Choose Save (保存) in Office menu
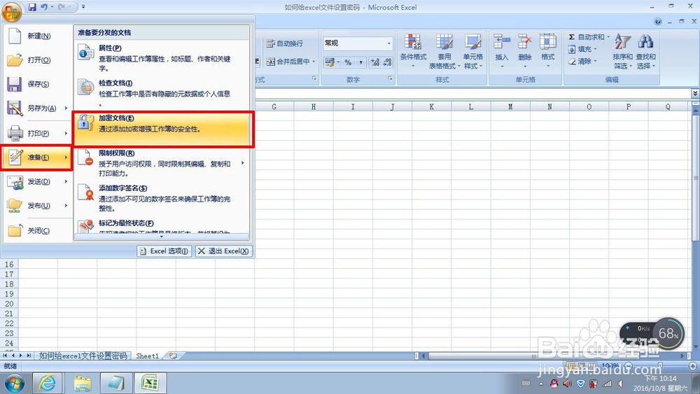The width and height of the screenshot is (700, 394). 38,84
